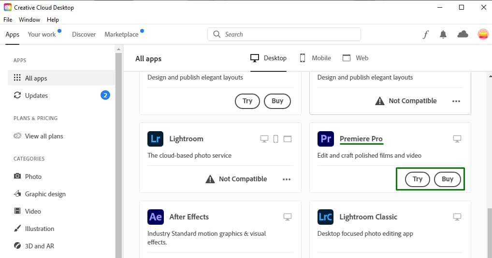This screenshot has height=258, width=492.
Task: Click the Lightroom Not Compatible warning icon
Action: click(210, 179)
